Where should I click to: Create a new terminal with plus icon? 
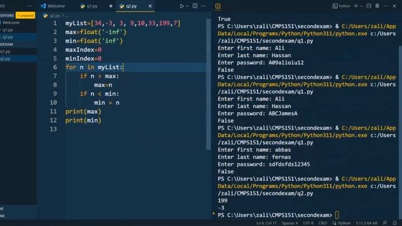pyautogui.click(x=356, y=6)
